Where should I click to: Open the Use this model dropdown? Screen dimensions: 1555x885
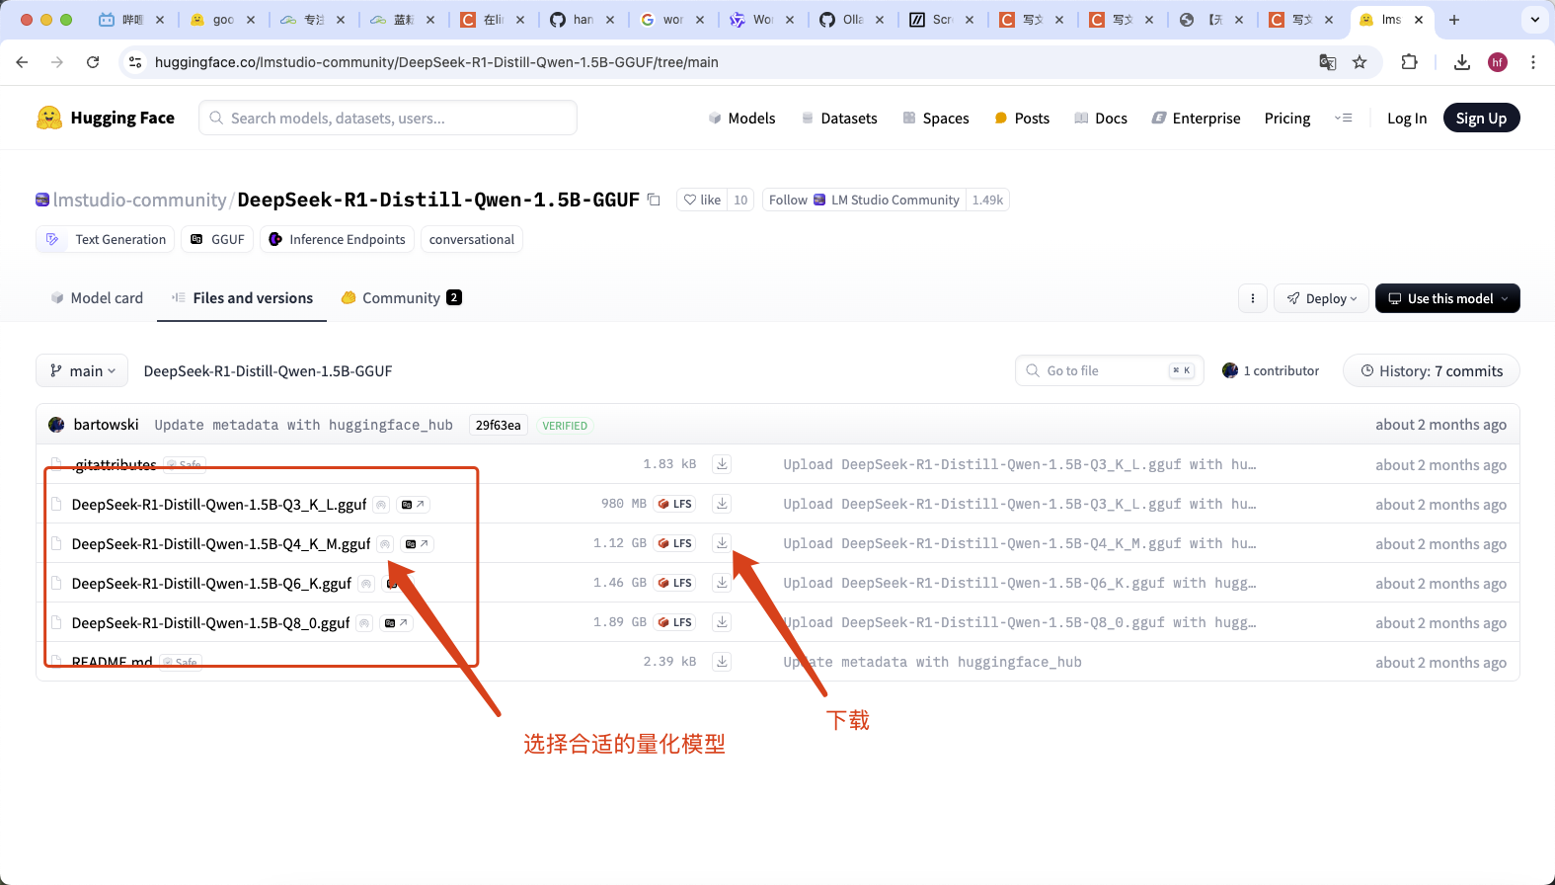(x=1447, y=298)
